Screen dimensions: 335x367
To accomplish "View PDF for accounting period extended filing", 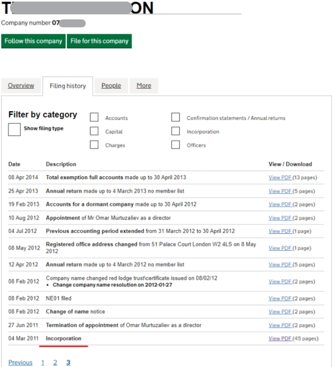I will coord(280,231).
